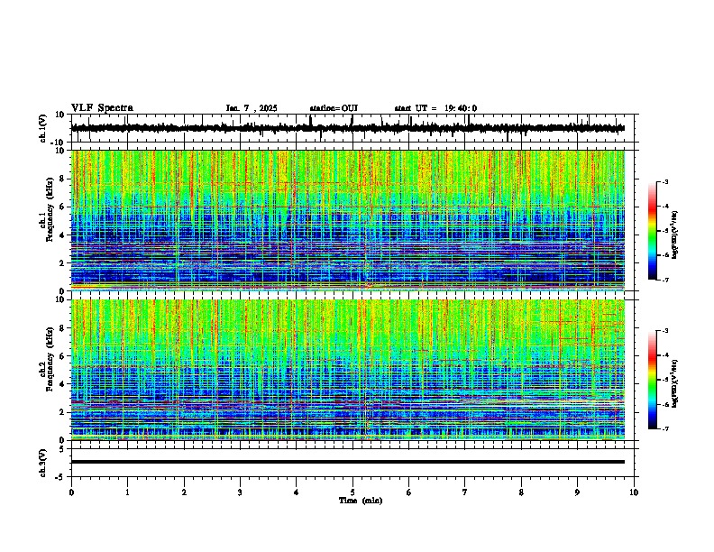Viewport: 714px width, 552px height.
Task: Click the "-5" tick on ch.3(V) axis
Action: [60, 477]
